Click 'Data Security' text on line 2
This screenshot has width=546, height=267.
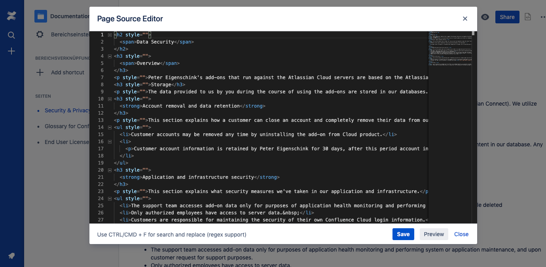tap(155, 42)
